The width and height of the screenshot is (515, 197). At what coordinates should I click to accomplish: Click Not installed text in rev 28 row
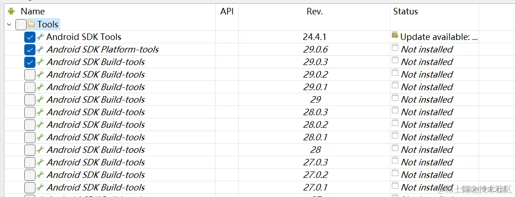(x=427, y=150)
